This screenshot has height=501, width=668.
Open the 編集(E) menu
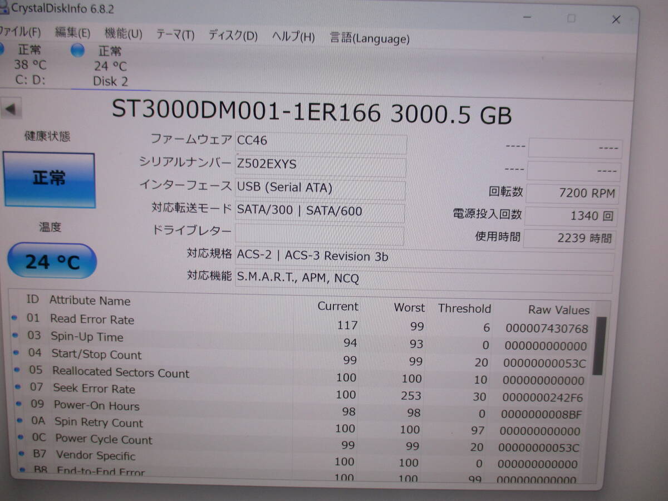coord(72,33)
